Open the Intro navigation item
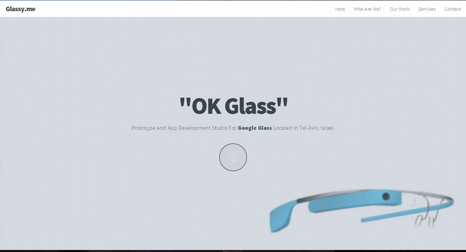The height and width of the screenshot is (252, 466). pos(340,9)
